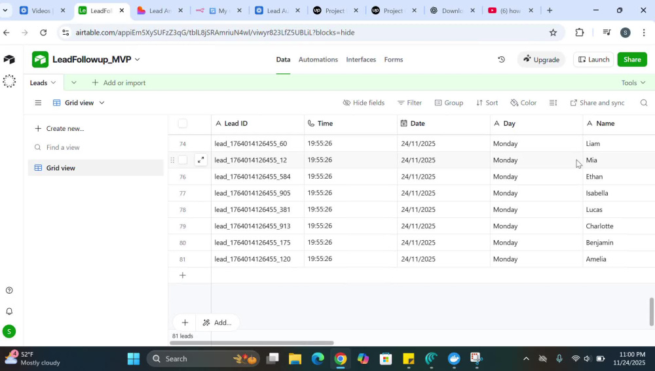Click the green Share button

632,60
